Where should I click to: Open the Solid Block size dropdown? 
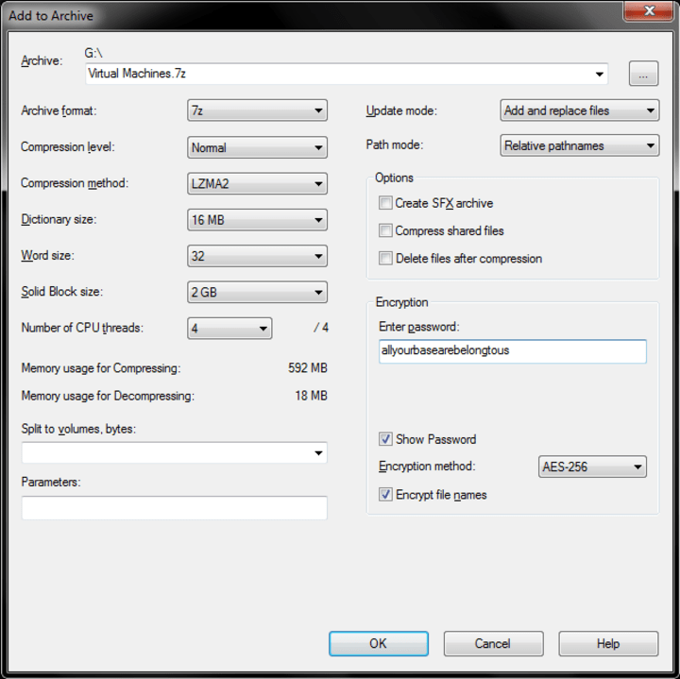pos(257,292)
